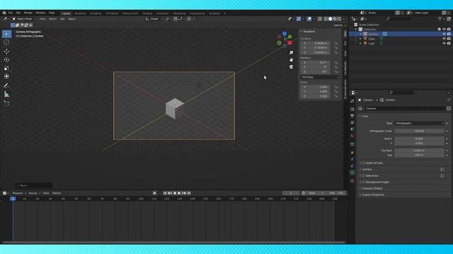Open the Object properties tab icon

pyautogui.click(x=352, y=152)
